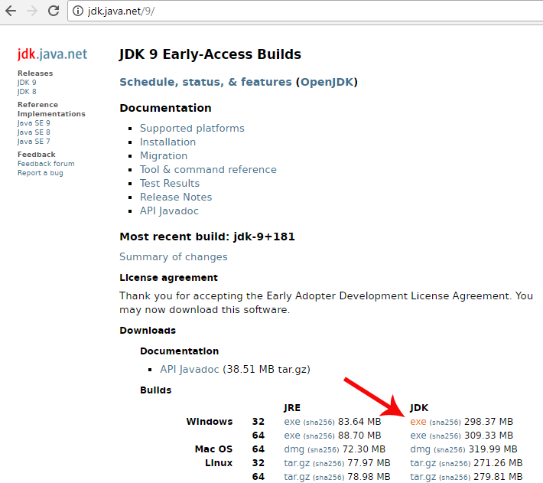Open Summary of changes link
This screenshot has height=483, width=543.
(x=173, y=256)
